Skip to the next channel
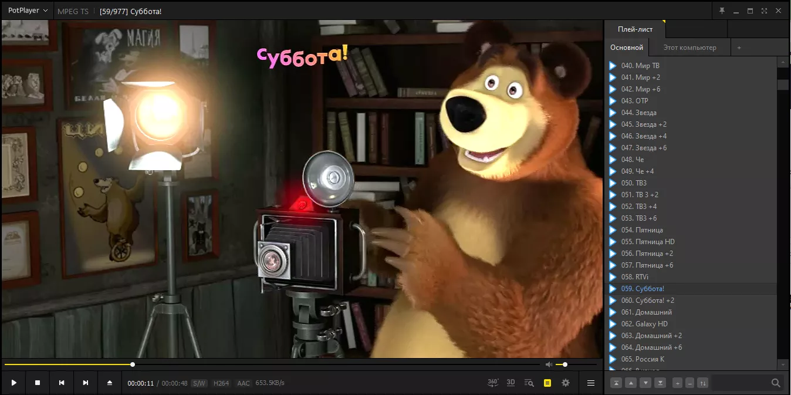The height and width of the screenshot is (395, 791). (86, 383)
